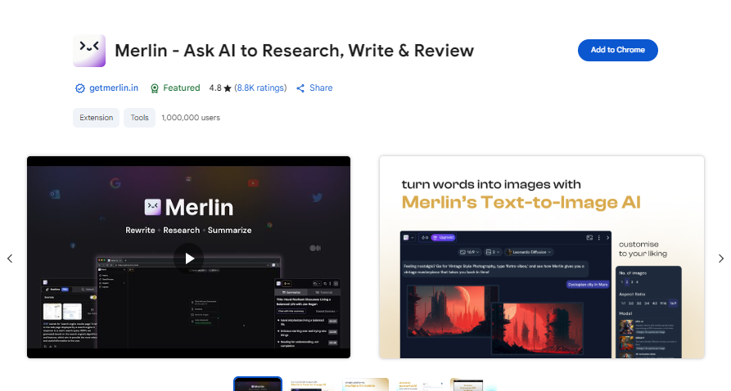Viewport: 731px width, 391px height.
Task: Open the 8.8K ratings link
Action: pyautogui.click(x=260, y=88)
